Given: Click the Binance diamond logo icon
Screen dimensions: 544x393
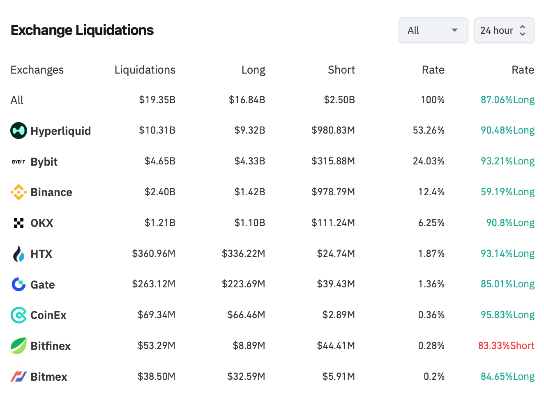Looking at the screenshot, I should click(x=18, y=192).
